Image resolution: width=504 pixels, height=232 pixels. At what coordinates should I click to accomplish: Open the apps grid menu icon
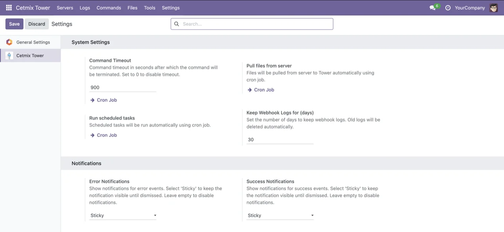[x=9, y=7]
